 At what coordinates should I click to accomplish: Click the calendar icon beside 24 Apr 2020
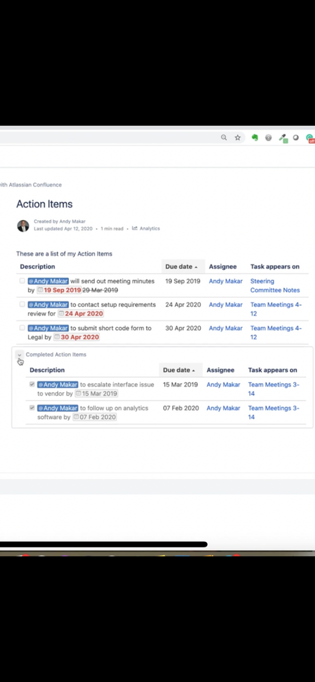pyautogui.click(x=61, y=314)
